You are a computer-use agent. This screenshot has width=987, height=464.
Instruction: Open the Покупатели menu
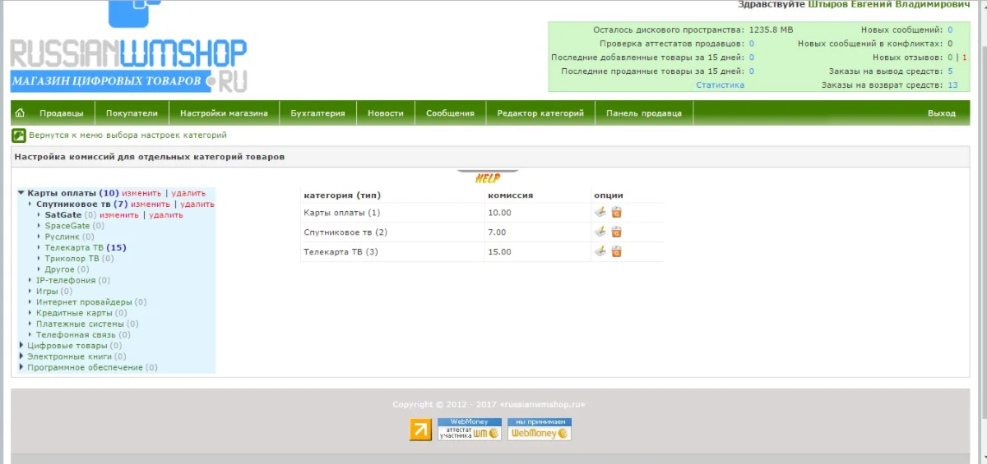click(x=132, y=113)
